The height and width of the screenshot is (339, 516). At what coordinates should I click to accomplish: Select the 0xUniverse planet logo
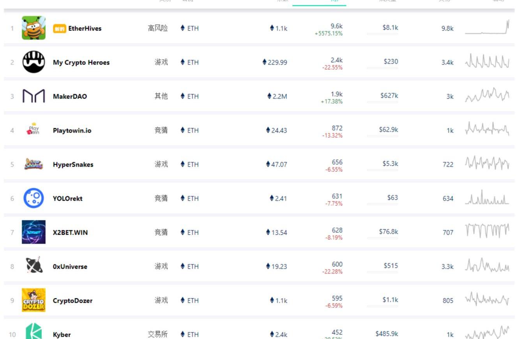click(x=34, y=266)
